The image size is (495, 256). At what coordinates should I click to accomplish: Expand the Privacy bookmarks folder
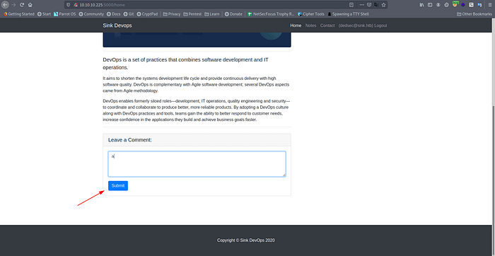172,14
